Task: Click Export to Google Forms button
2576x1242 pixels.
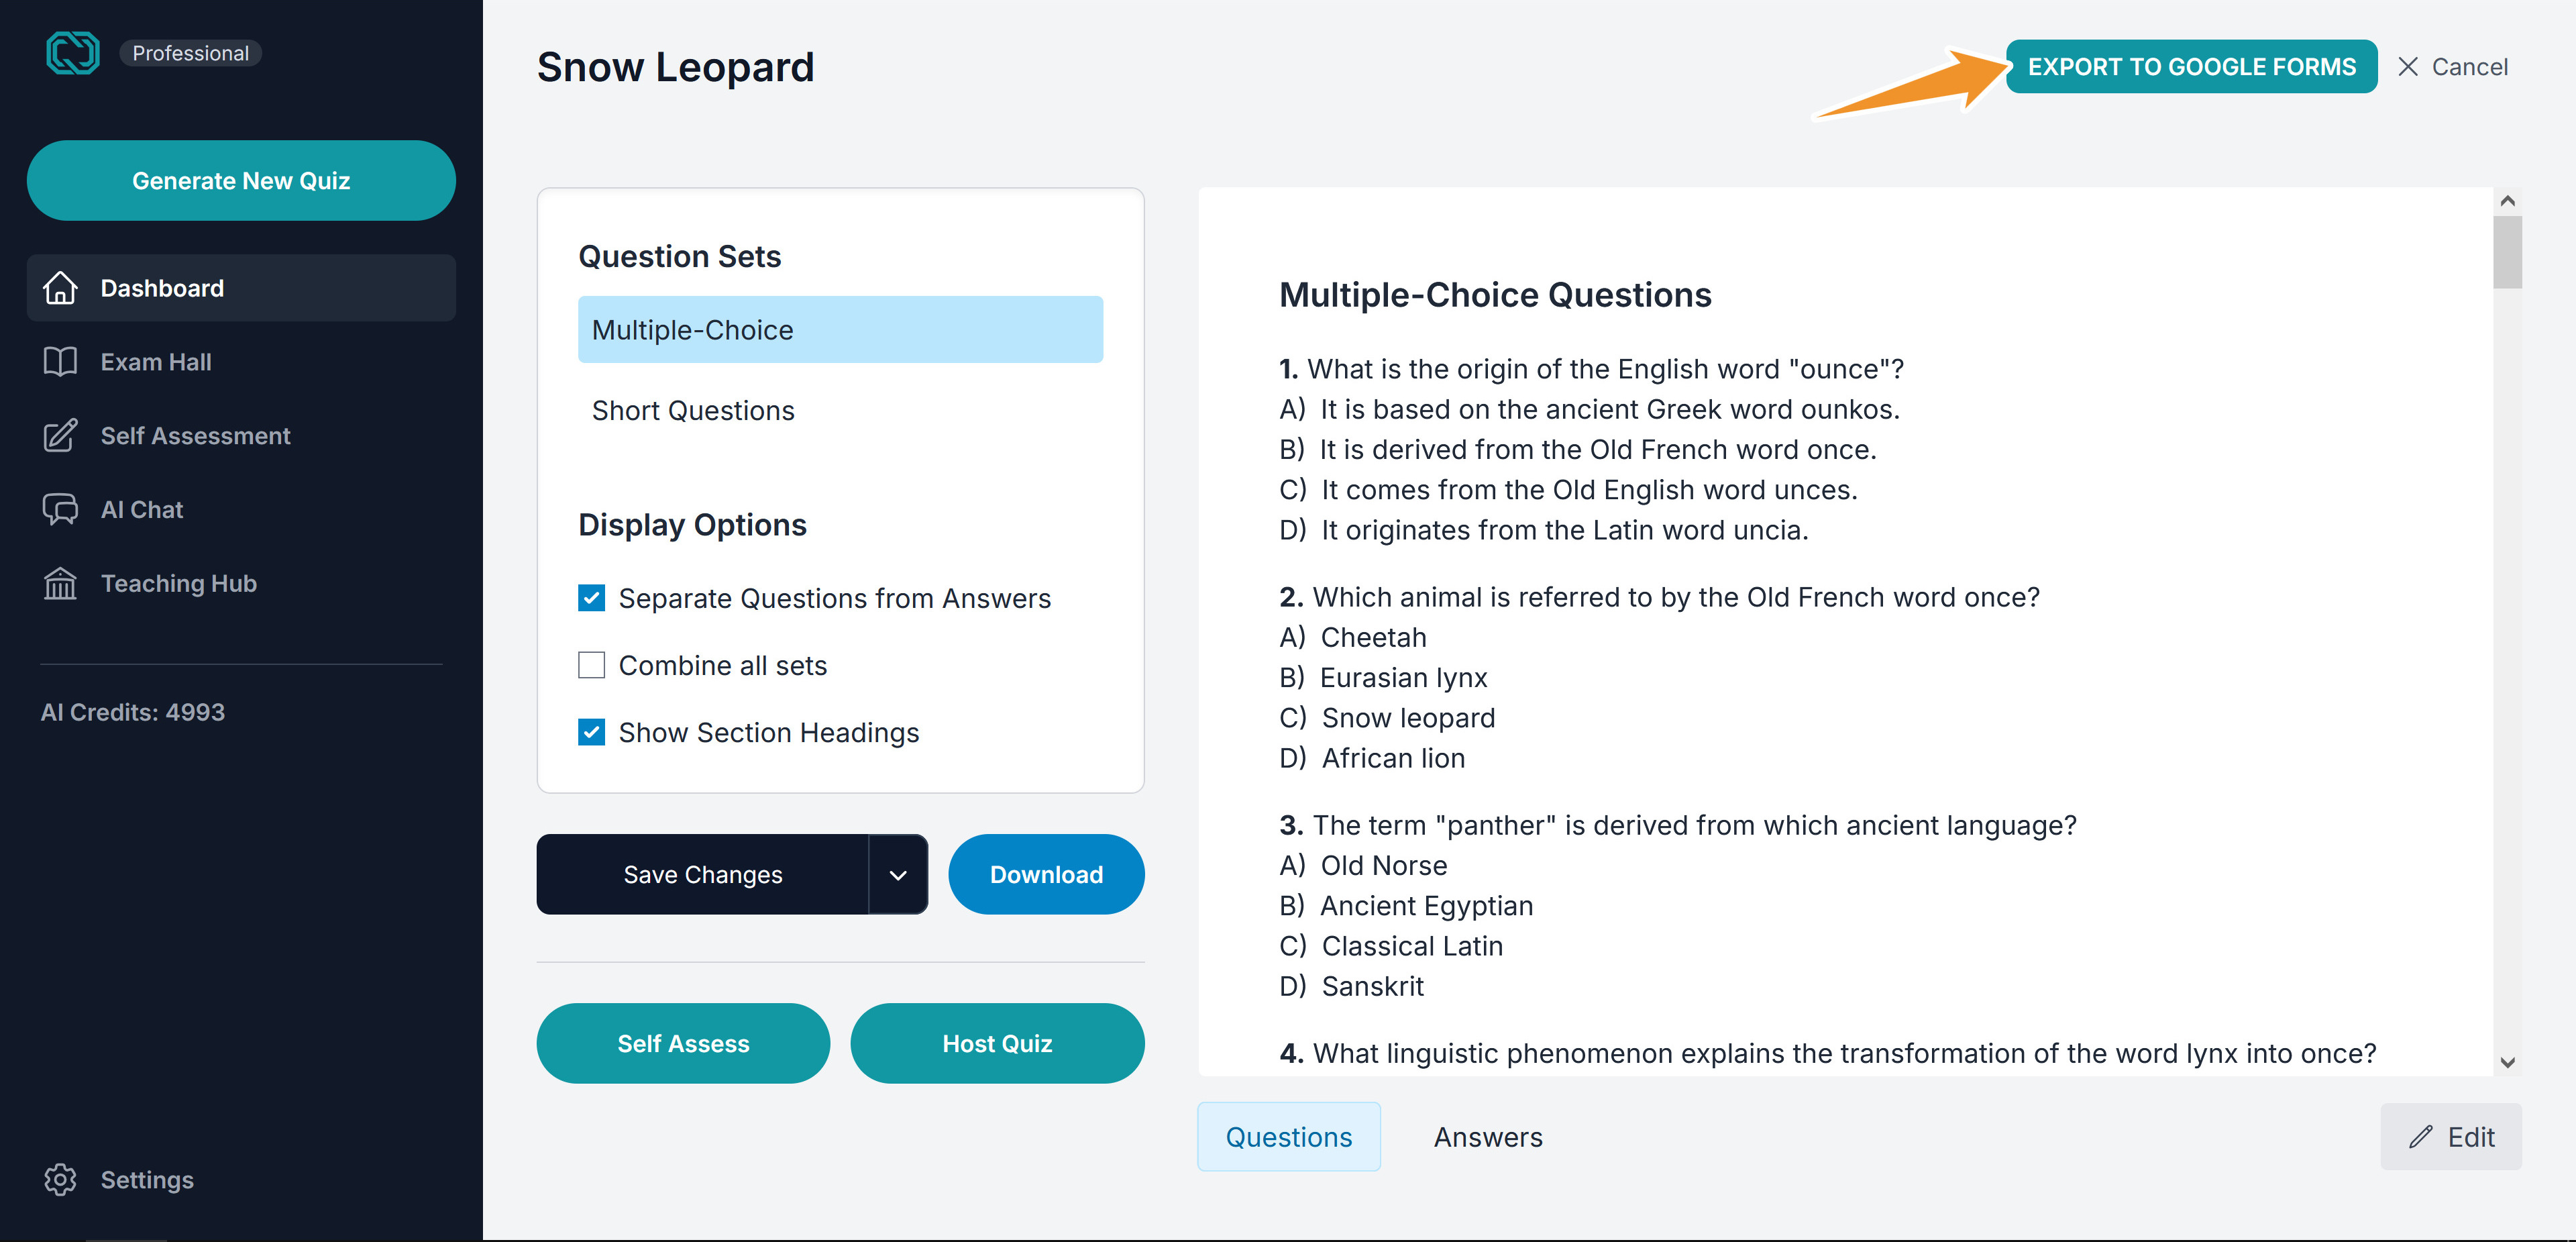Action: coord(2191,67)
